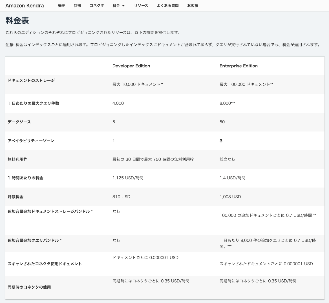Click the 1 時間あたりの料金 row label
329x303 pixels.
click(25, 178)
